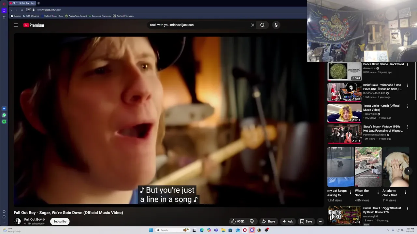Viewport: 417px width, 234px height.
Task: Open Microsoft Edge from the taskbar
Action: (x=202, y=230)
